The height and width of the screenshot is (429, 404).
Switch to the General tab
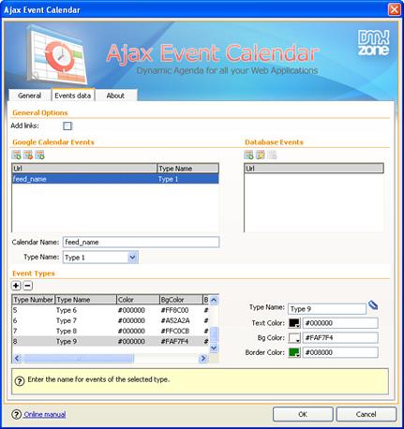pyautogui.click(x=29, y=96)
